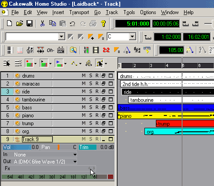This screenshot has width=214, height=186.
Task: Open the Staff notation view icon
Action: click(30, 50)
